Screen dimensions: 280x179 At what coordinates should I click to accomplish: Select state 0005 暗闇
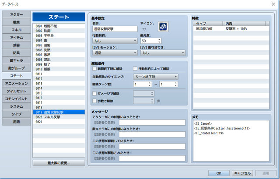click(x=59, y=45)
